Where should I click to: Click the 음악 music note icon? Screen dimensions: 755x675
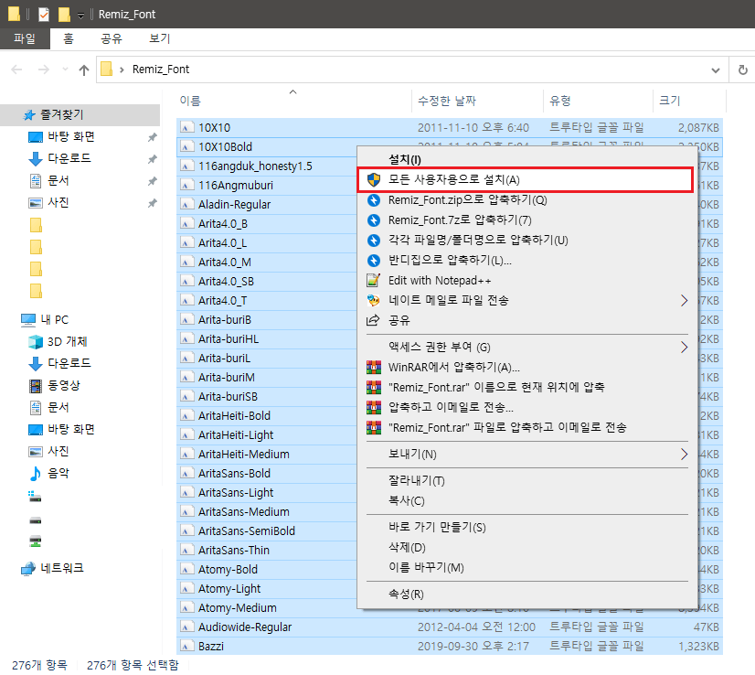click(x=36, y=473)
